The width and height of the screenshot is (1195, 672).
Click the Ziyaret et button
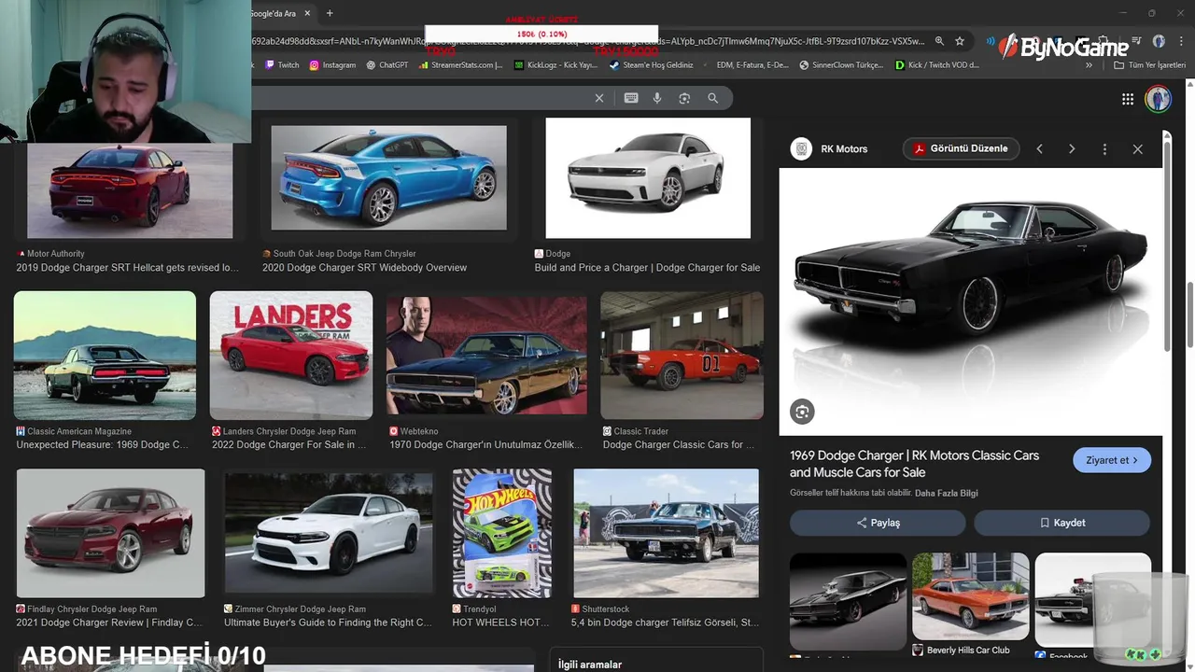coord(1111,460)
